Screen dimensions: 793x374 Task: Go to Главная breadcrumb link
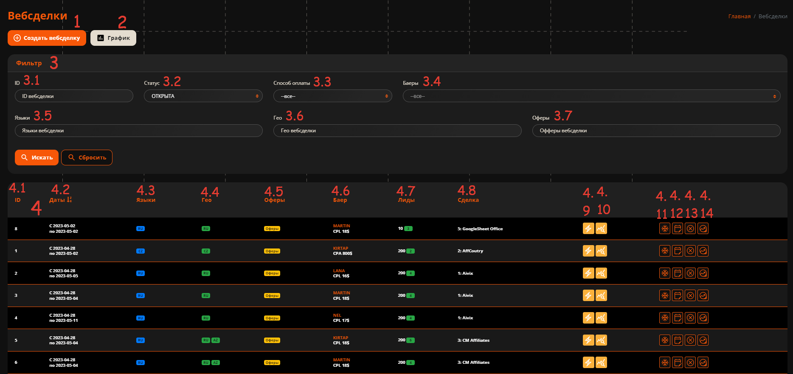point(739,17)
